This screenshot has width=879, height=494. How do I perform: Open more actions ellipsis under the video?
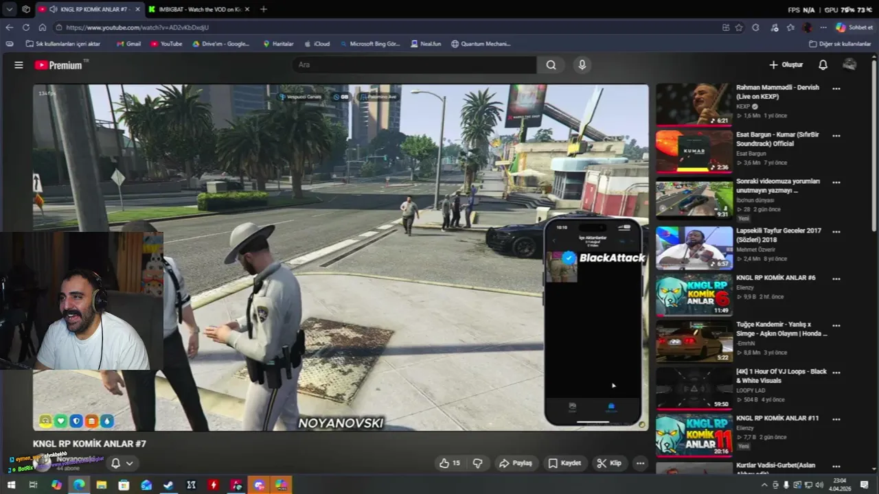pyautogui.click(x=640, y=463)
